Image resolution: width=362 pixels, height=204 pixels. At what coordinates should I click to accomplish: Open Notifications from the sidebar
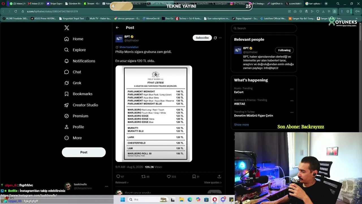click(80, 61)
